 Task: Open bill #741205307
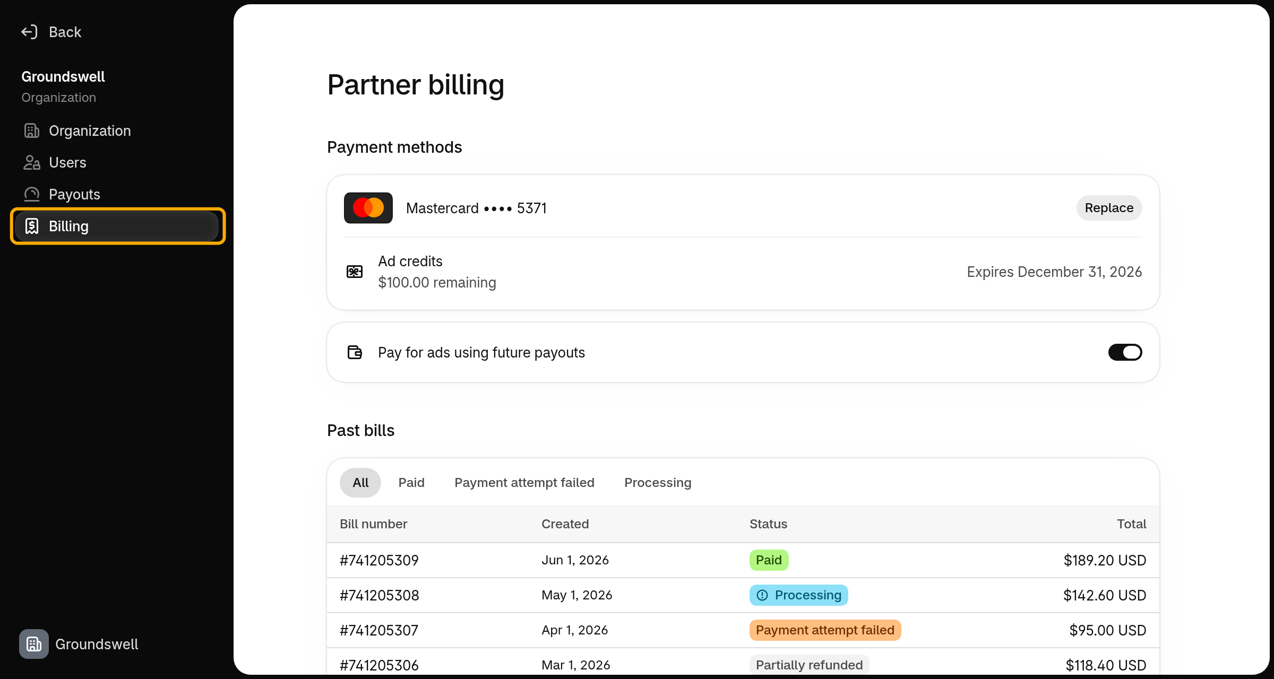[379, 630]
